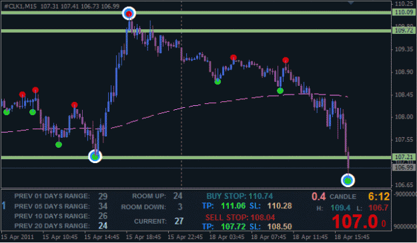Click the 109.35 price scale label
Screen dimensions: 417x243
tap(404, 49)
